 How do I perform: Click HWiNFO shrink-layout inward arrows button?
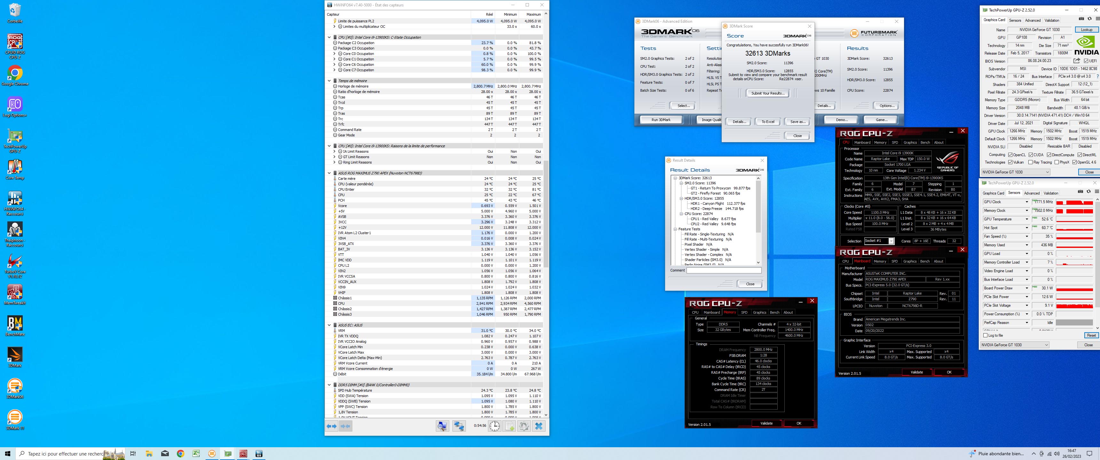[x=346, y=426]
